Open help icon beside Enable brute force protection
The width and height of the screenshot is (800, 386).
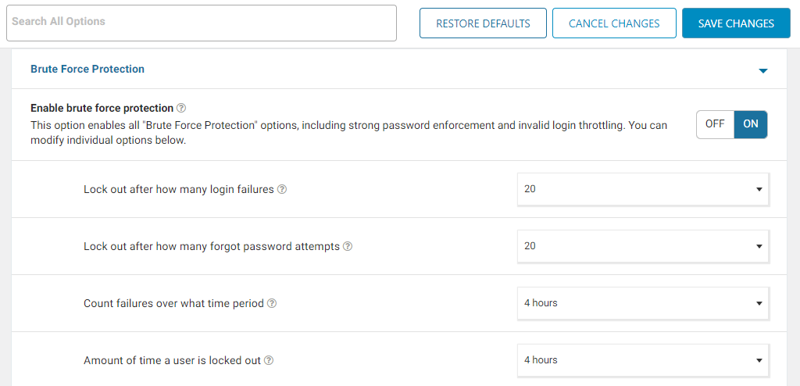181,109
